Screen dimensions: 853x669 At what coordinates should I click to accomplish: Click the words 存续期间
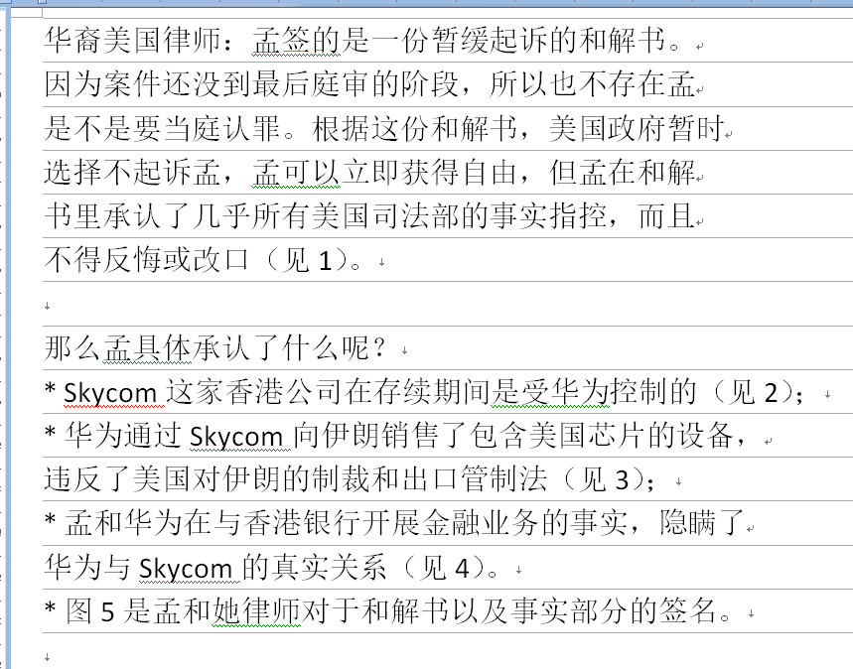pos(431,392)
